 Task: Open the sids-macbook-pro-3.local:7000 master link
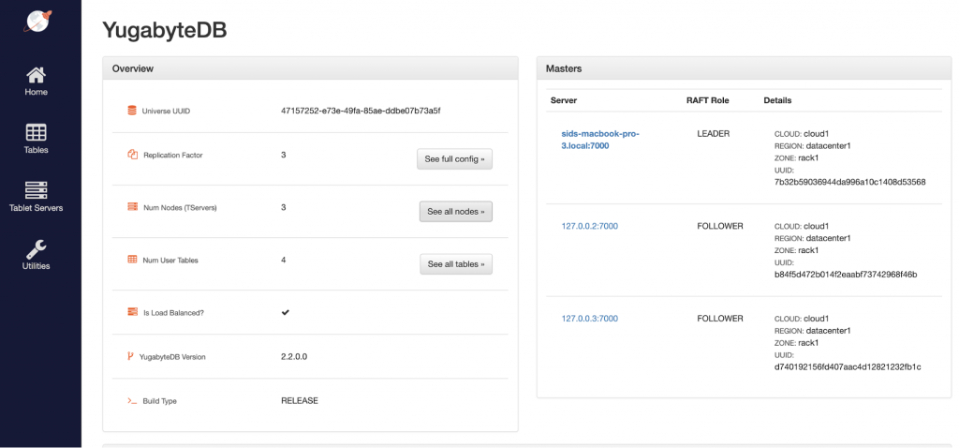point(599,140)
